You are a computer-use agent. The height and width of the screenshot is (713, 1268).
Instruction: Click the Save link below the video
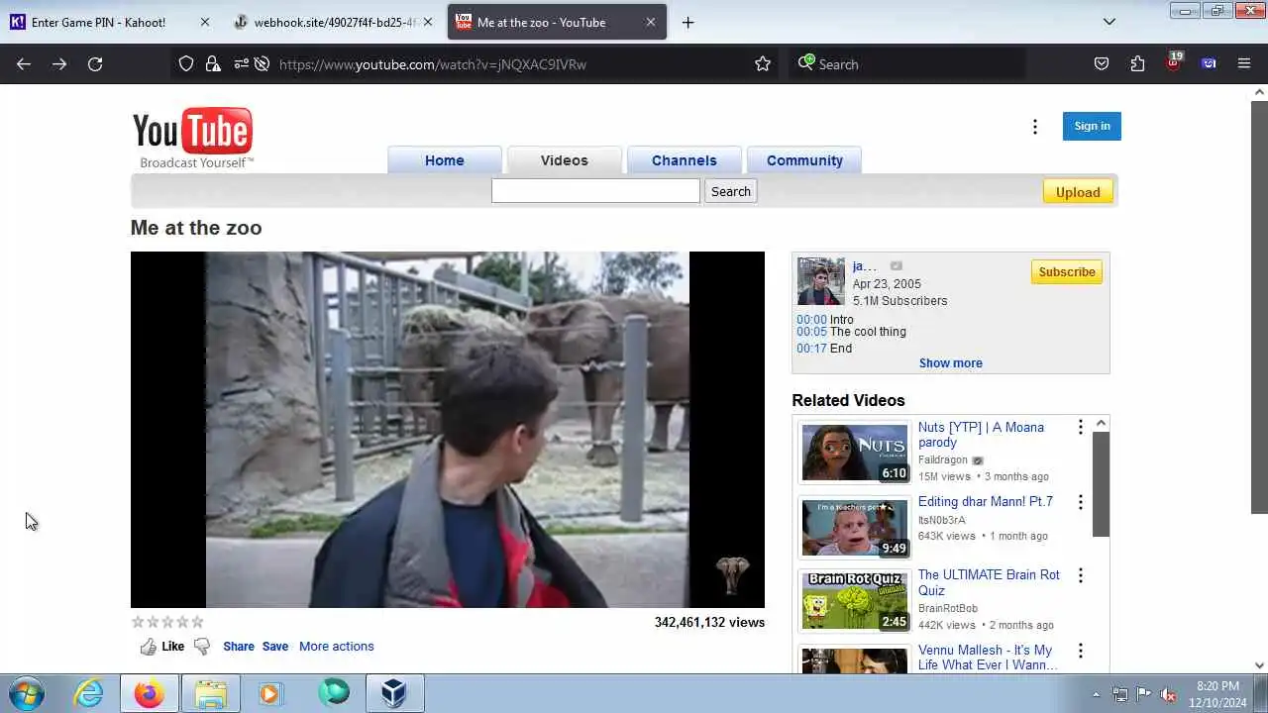coord(275,647)
